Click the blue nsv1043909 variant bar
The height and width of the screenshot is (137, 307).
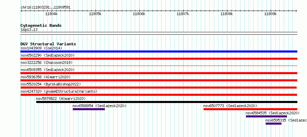click(x=159, y=52)
